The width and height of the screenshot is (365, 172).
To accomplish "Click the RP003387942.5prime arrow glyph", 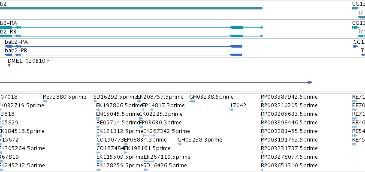I will coord(262,101).
